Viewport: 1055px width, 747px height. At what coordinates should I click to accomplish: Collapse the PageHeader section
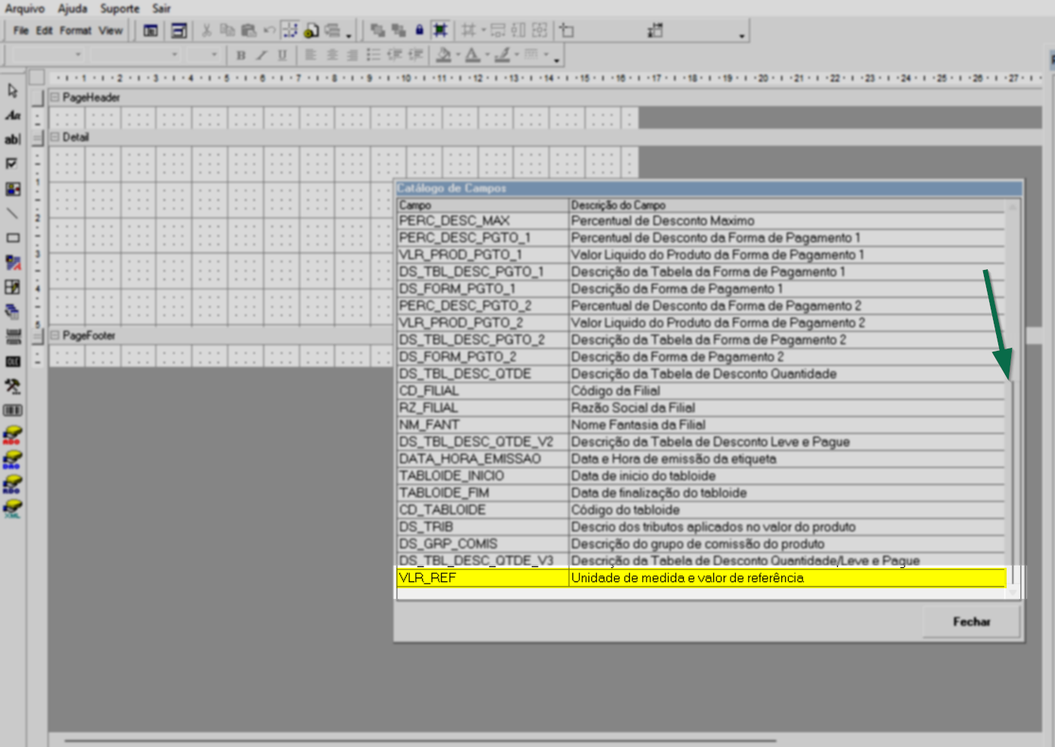pyautogui.click(x=54, y=98)
